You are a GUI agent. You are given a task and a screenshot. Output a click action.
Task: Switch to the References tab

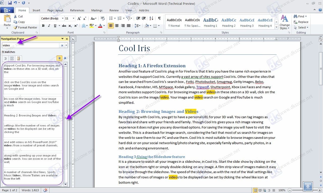pos(77,10)
